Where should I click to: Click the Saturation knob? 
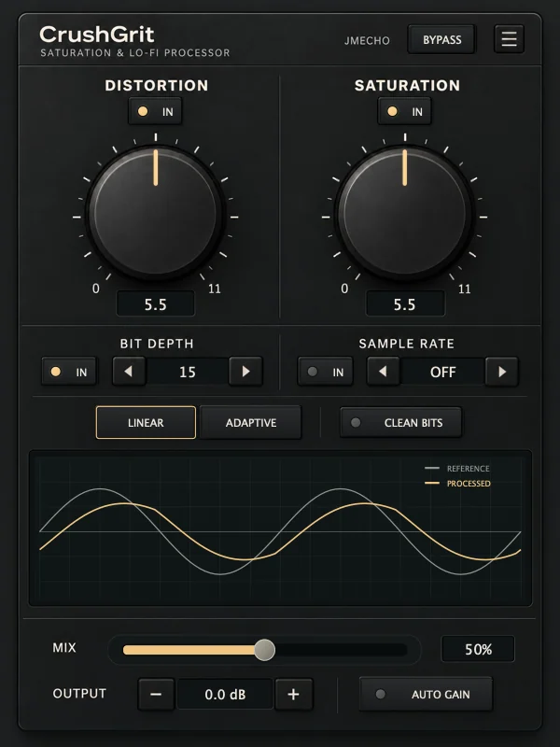coord(404,213)
